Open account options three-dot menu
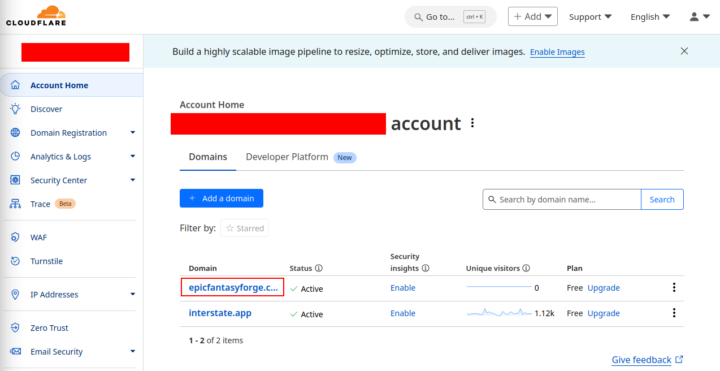Image resolution: width=720 pixels, height=371 pixels. pyautogui.click(x=472, y=123)
